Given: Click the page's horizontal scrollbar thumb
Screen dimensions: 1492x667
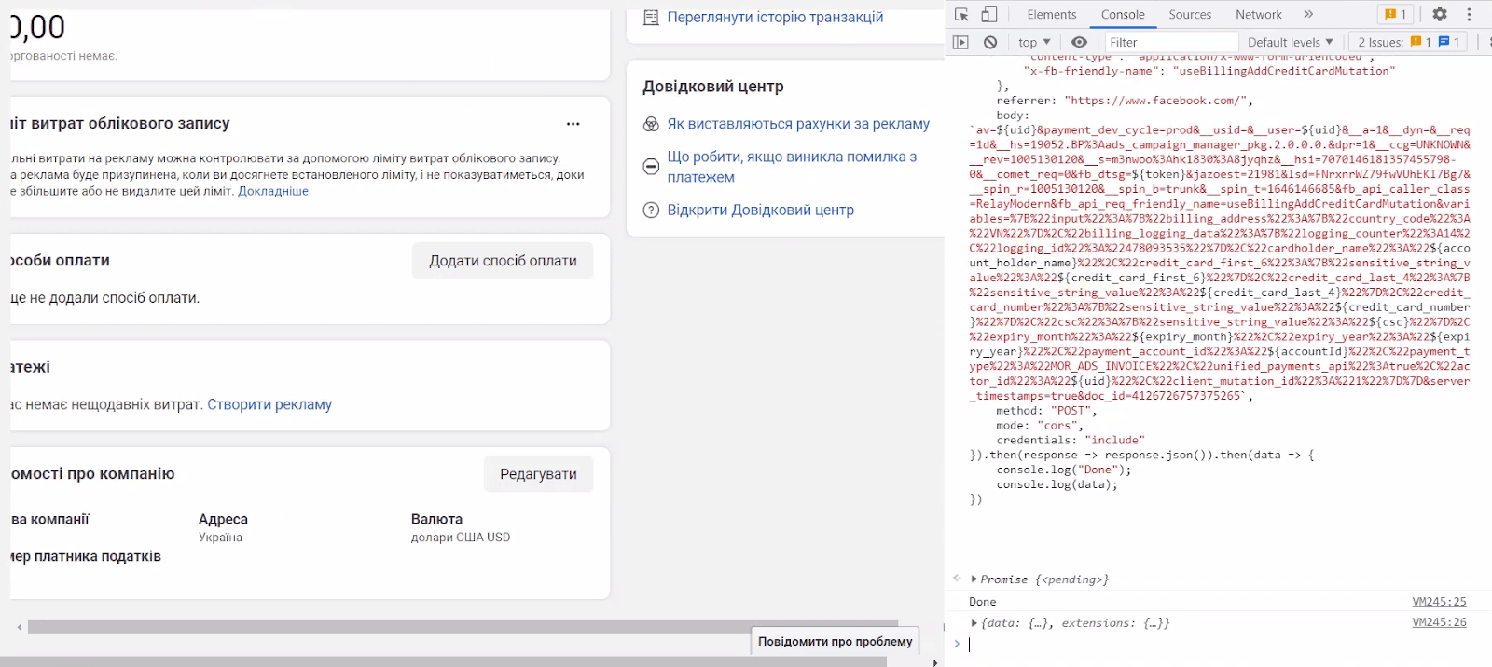Looking at the screenshot, I should tap(463, 627).
